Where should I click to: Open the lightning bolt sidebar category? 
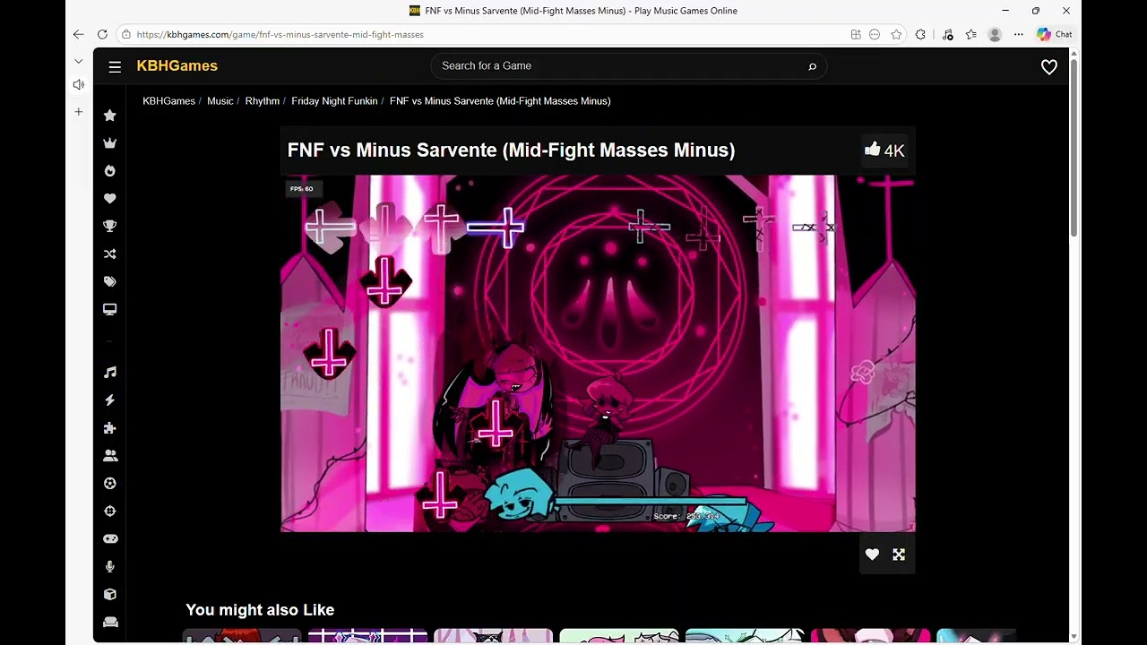tap(110, 400)
